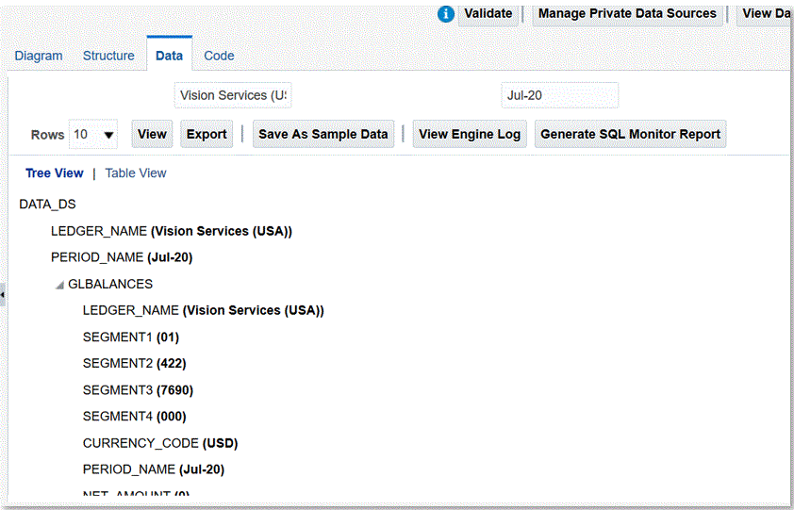Select the Tree View link
Screen dimensions: 794x510
click(x=55, y=173)
